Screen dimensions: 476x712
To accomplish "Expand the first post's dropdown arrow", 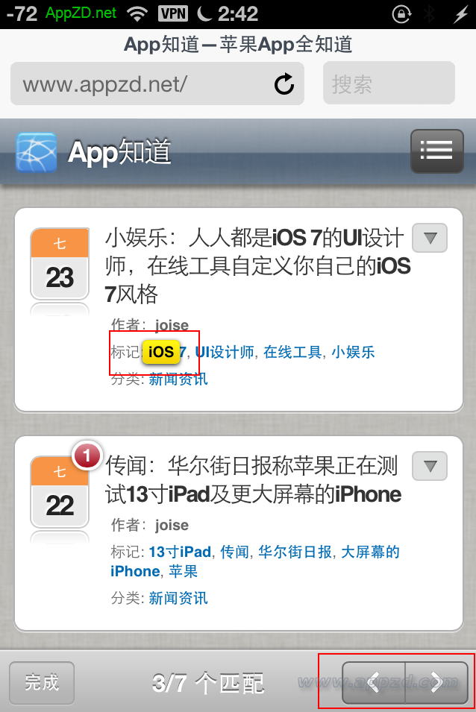I will point(430,238).
